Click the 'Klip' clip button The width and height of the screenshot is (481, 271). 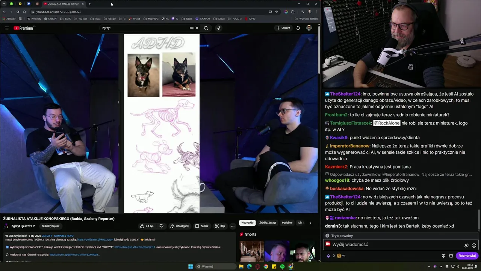coord(220,226)
